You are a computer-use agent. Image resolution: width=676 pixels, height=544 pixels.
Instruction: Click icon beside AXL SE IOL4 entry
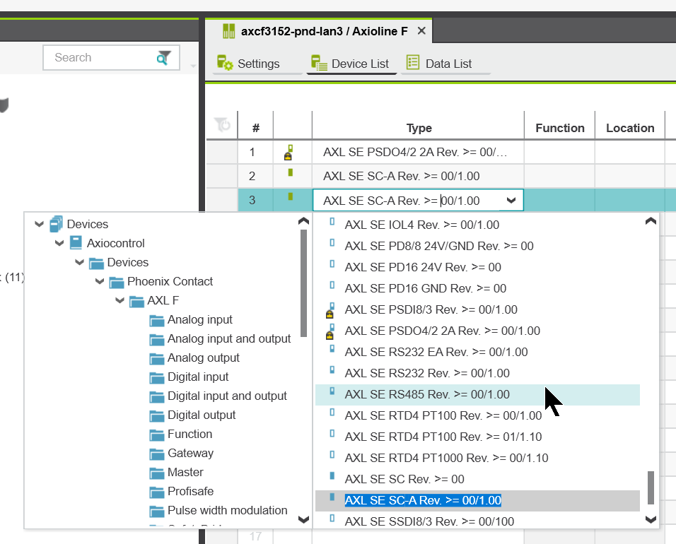(332, 221)
